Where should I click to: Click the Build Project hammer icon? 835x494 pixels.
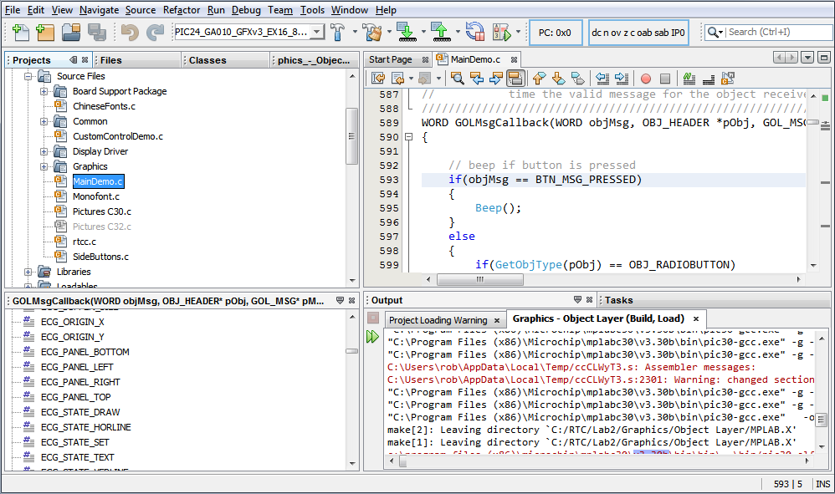[338, 33]
